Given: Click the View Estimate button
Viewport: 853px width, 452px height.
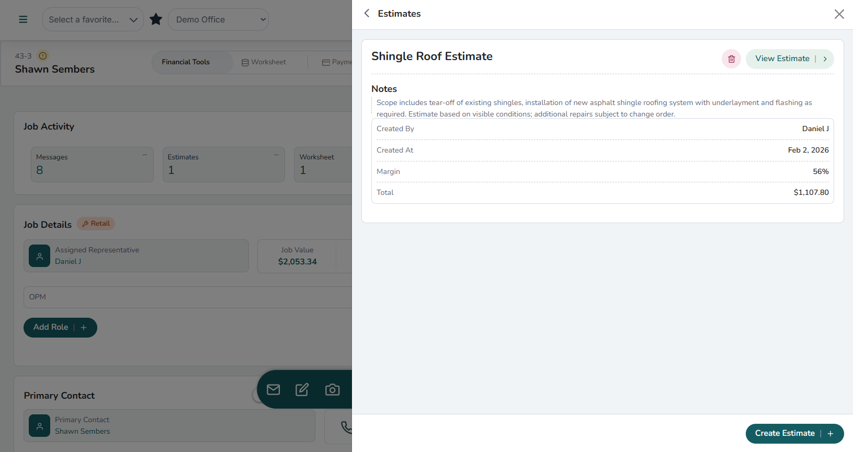Looking at the screenshot, I should [789, 59].
